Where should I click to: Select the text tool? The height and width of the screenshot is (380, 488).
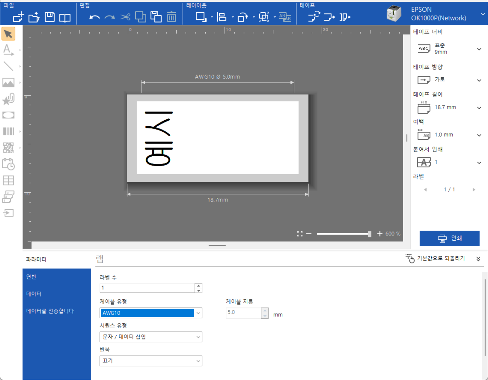point(8,50)
